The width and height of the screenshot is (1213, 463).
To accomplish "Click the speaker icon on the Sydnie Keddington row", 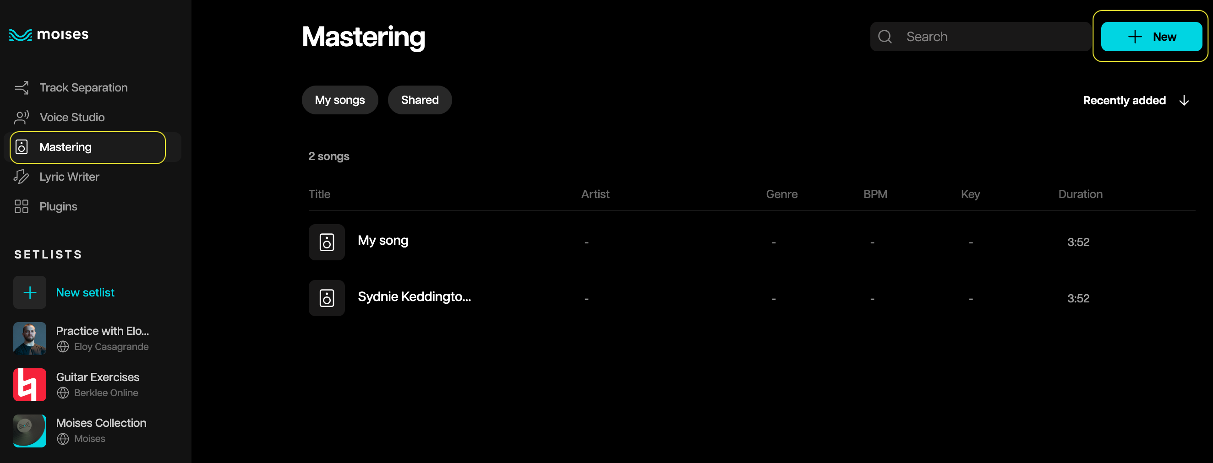I will pyautogui.click(x=326, y=298).
